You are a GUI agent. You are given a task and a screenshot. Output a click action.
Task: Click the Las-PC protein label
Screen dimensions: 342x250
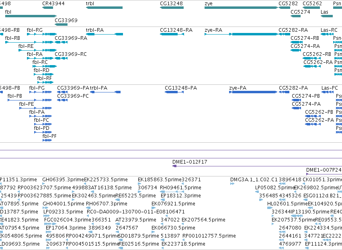pos(330,88)
